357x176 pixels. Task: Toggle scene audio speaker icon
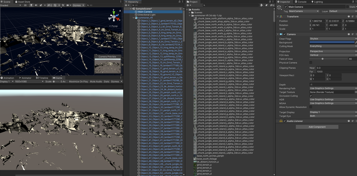(x=36, y=5)
